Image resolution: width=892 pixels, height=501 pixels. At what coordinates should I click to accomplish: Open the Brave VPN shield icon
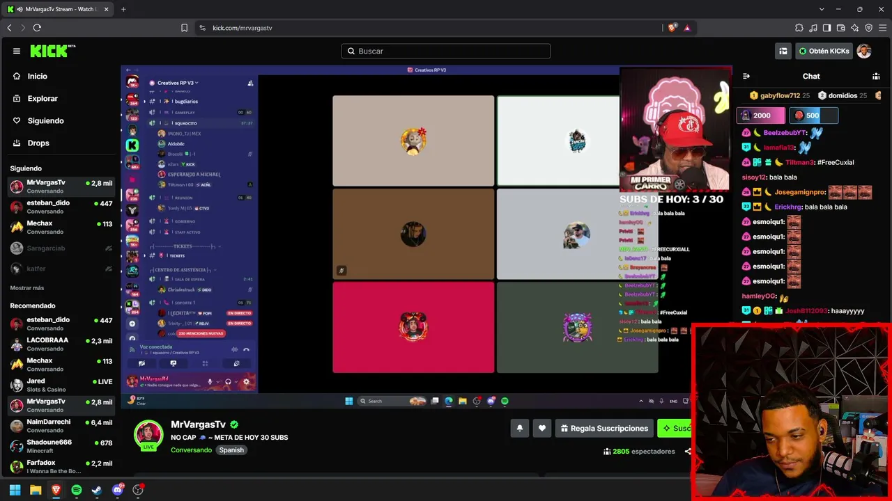(x=869, y=28)
